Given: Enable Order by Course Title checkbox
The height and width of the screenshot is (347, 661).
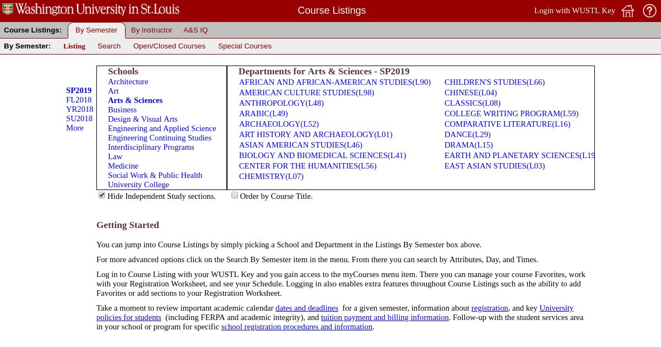Looking at the screenshot, I should tap(235, 195).
